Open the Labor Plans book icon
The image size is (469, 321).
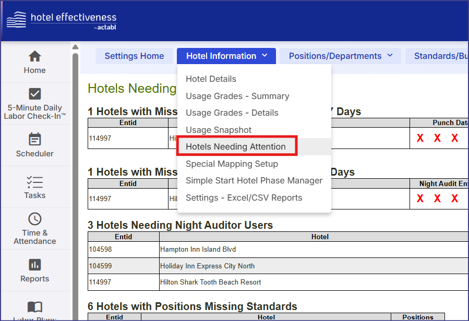34,307
